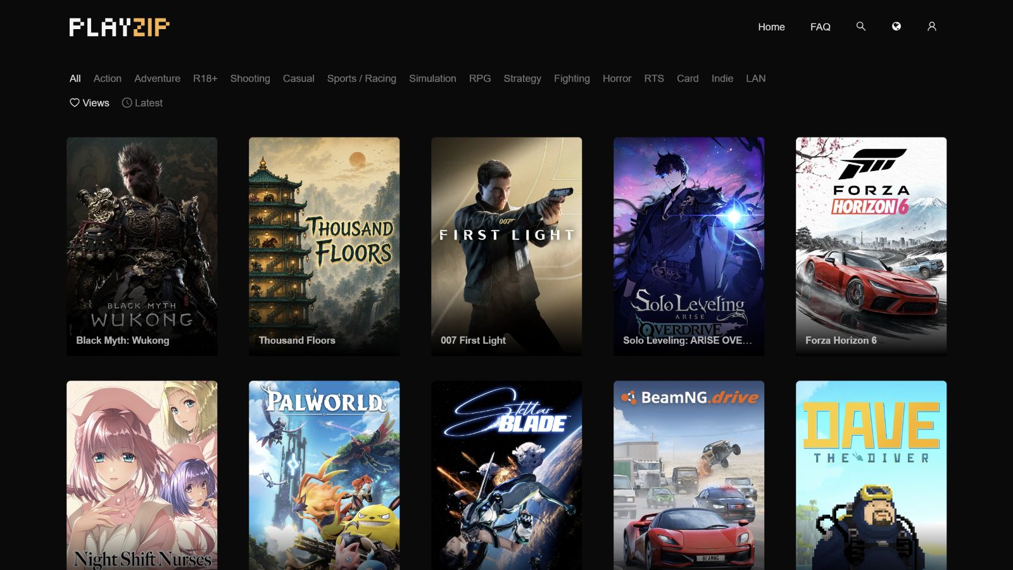This screenshot has width=1013, height=570.
Task: Filter by Fighting category
Action: 572,79
